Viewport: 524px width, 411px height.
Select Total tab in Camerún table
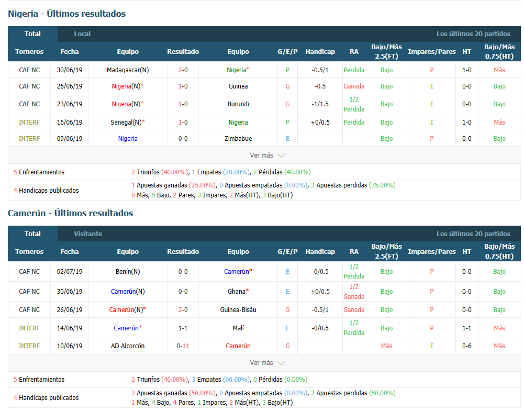32,234
